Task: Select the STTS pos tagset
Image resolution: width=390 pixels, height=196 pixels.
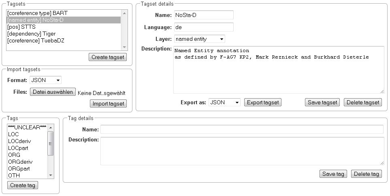Action: [22, 27]
